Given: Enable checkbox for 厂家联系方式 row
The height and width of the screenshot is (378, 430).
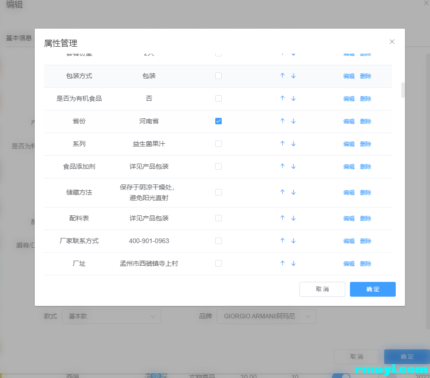Looking at the screenshot, I should coord(218,241).
